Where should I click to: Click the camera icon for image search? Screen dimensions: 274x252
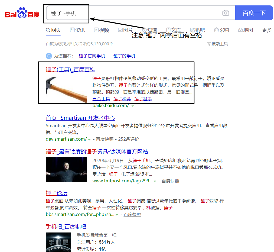(226, 13)
